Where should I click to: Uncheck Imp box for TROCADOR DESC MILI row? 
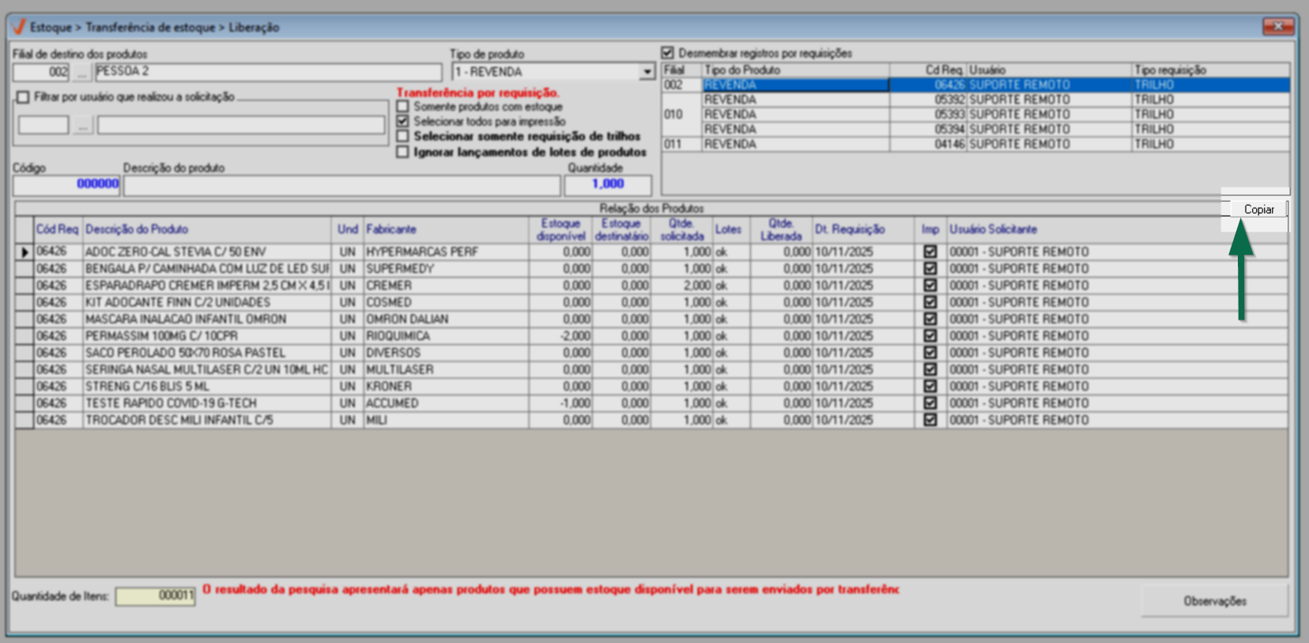[930, 421]
